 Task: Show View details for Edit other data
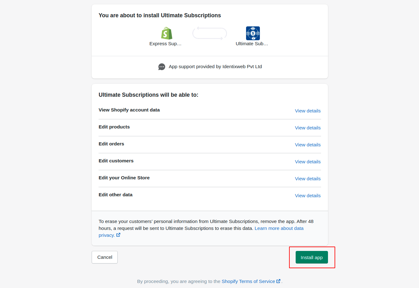coord(308,196)
